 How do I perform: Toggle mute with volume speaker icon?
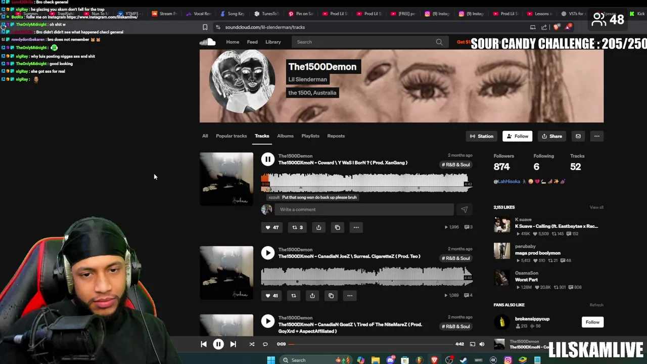pos(482,344)
